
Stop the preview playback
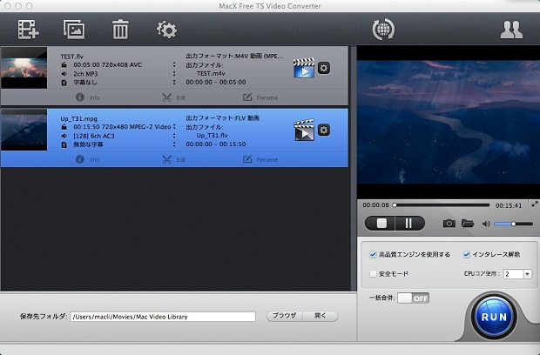pyautogui.click(x=381, y=224)
